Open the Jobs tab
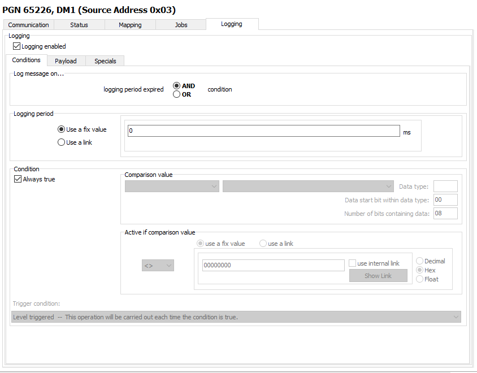The height and width of the screenshot is (373, 477). pos(181,25)
